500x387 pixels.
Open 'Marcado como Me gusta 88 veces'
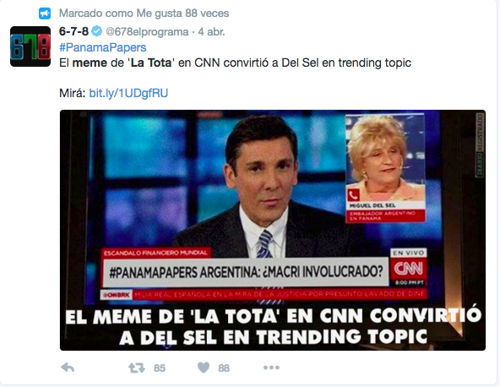pos(144,14)
